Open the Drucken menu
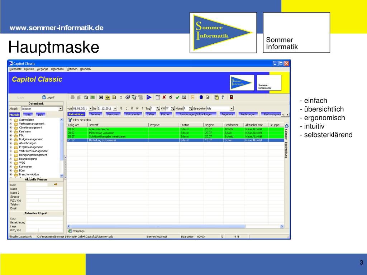 (29, 69)
